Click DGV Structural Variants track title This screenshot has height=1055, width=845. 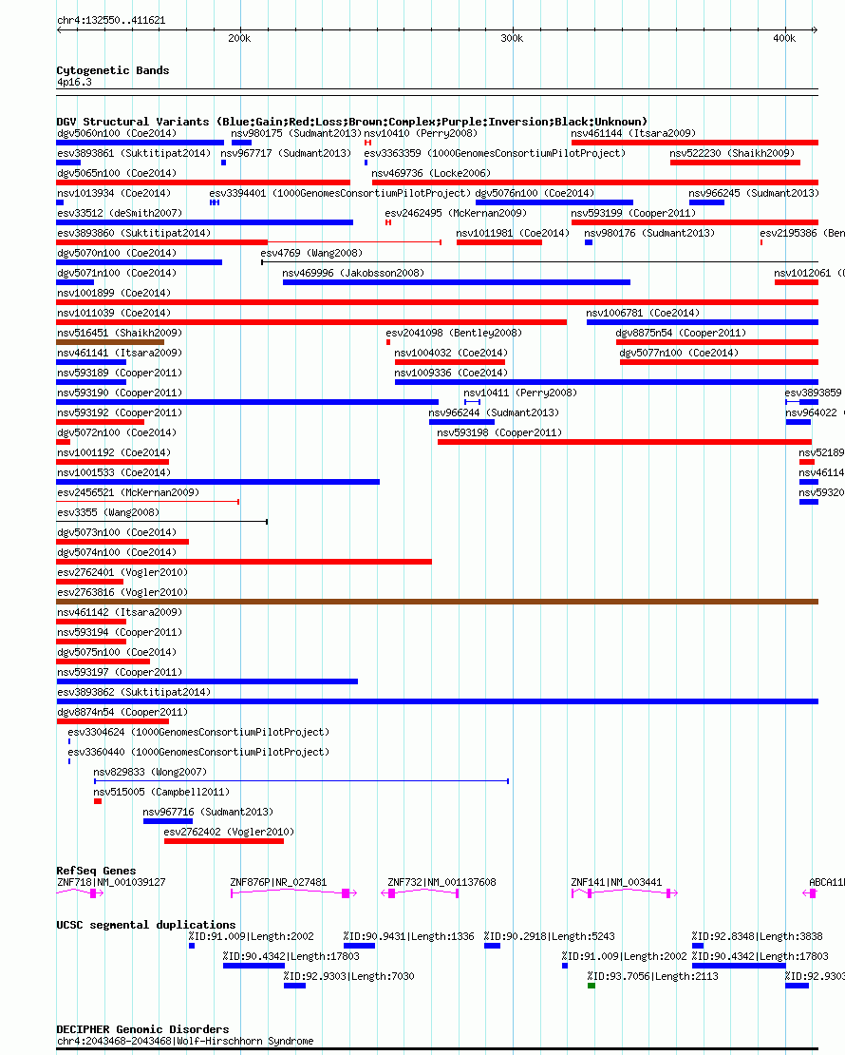(351, 122)
